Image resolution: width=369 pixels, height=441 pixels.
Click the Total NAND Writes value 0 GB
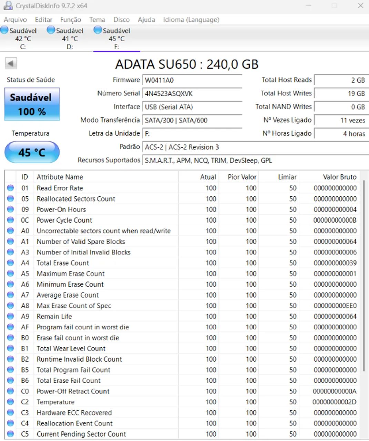pos(341,107)
